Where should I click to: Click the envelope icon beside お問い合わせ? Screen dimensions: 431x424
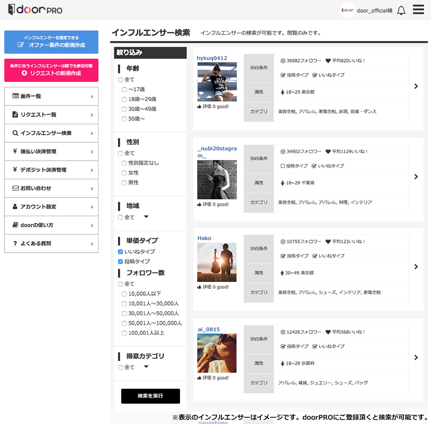pyautogui.click(x=15, y=188)
